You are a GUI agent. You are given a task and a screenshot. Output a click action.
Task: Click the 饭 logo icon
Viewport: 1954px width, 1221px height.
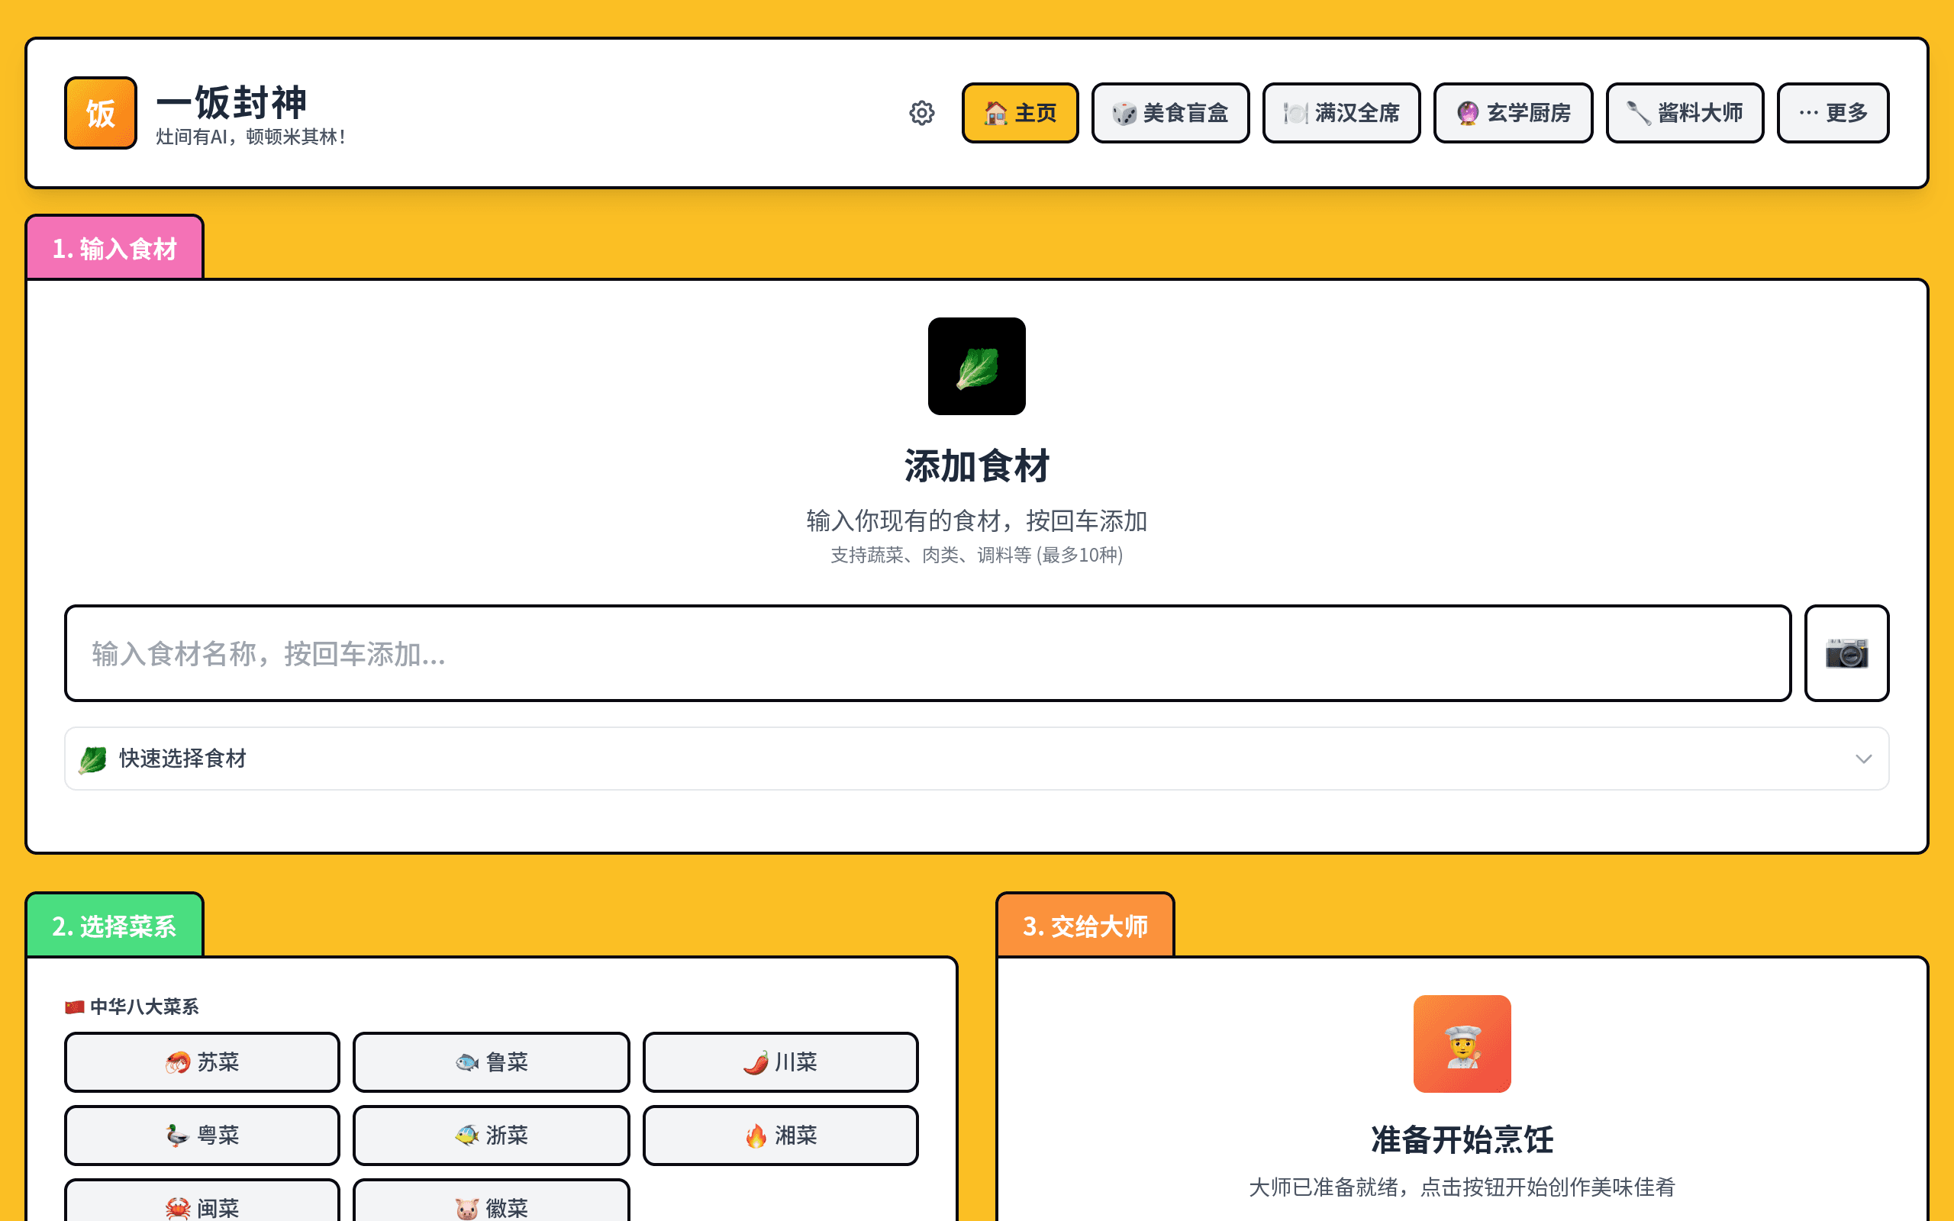(101, 113)
